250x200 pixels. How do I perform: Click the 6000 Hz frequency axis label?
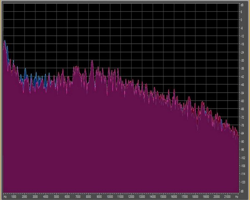click(67, 197)
